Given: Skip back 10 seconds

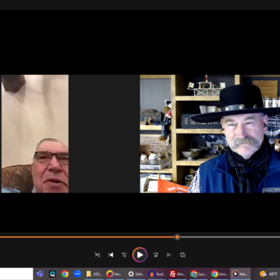Looking at the screenshot, I should (x=125, y=255).
